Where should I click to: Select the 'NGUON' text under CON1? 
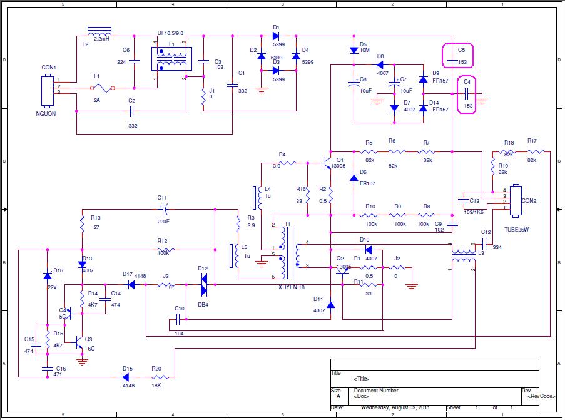coord(46,113)
